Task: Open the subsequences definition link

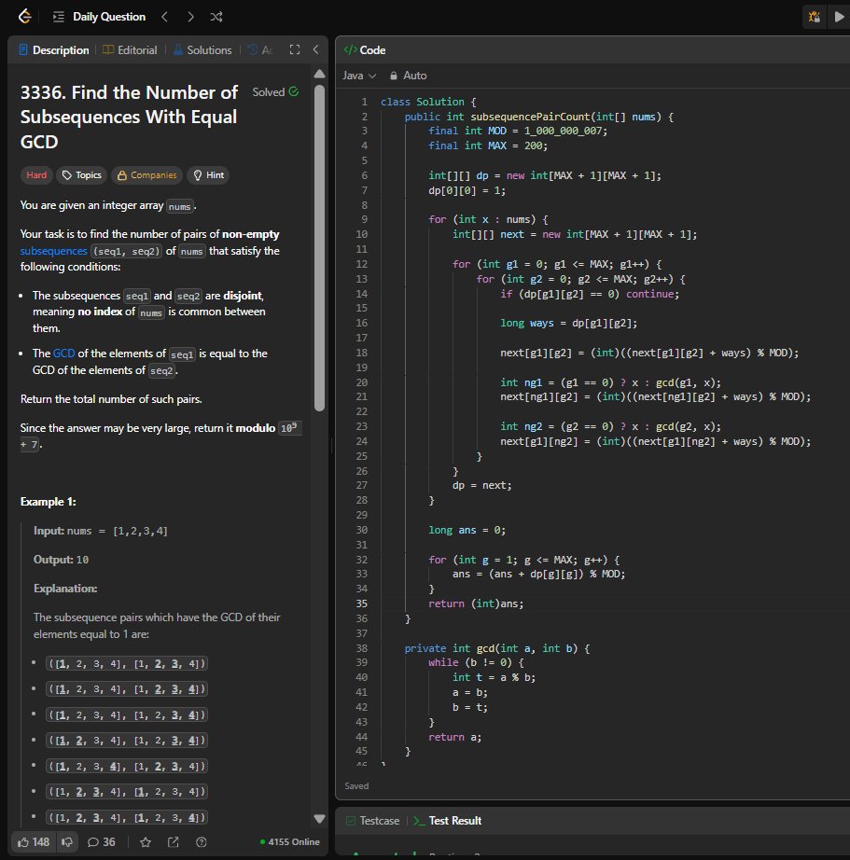Action: coord(54,251)
